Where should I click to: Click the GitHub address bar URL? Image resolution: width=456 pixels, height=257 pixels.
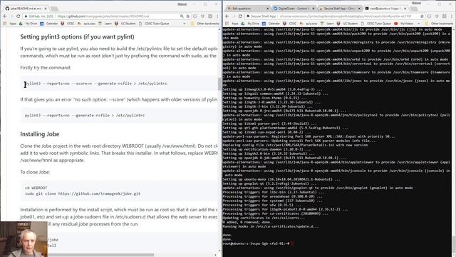pyautogui.click(x=103, y=16)
